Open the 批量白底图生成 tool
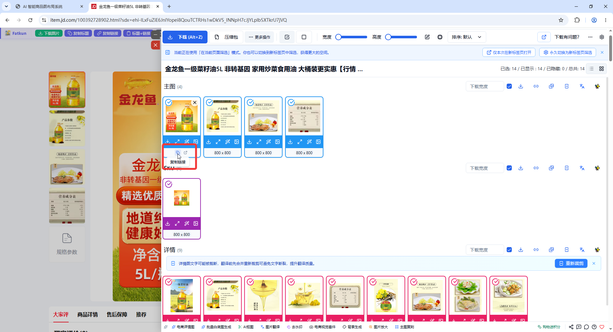This screenshot has width=613, height=332. click(x=216, y=327)
